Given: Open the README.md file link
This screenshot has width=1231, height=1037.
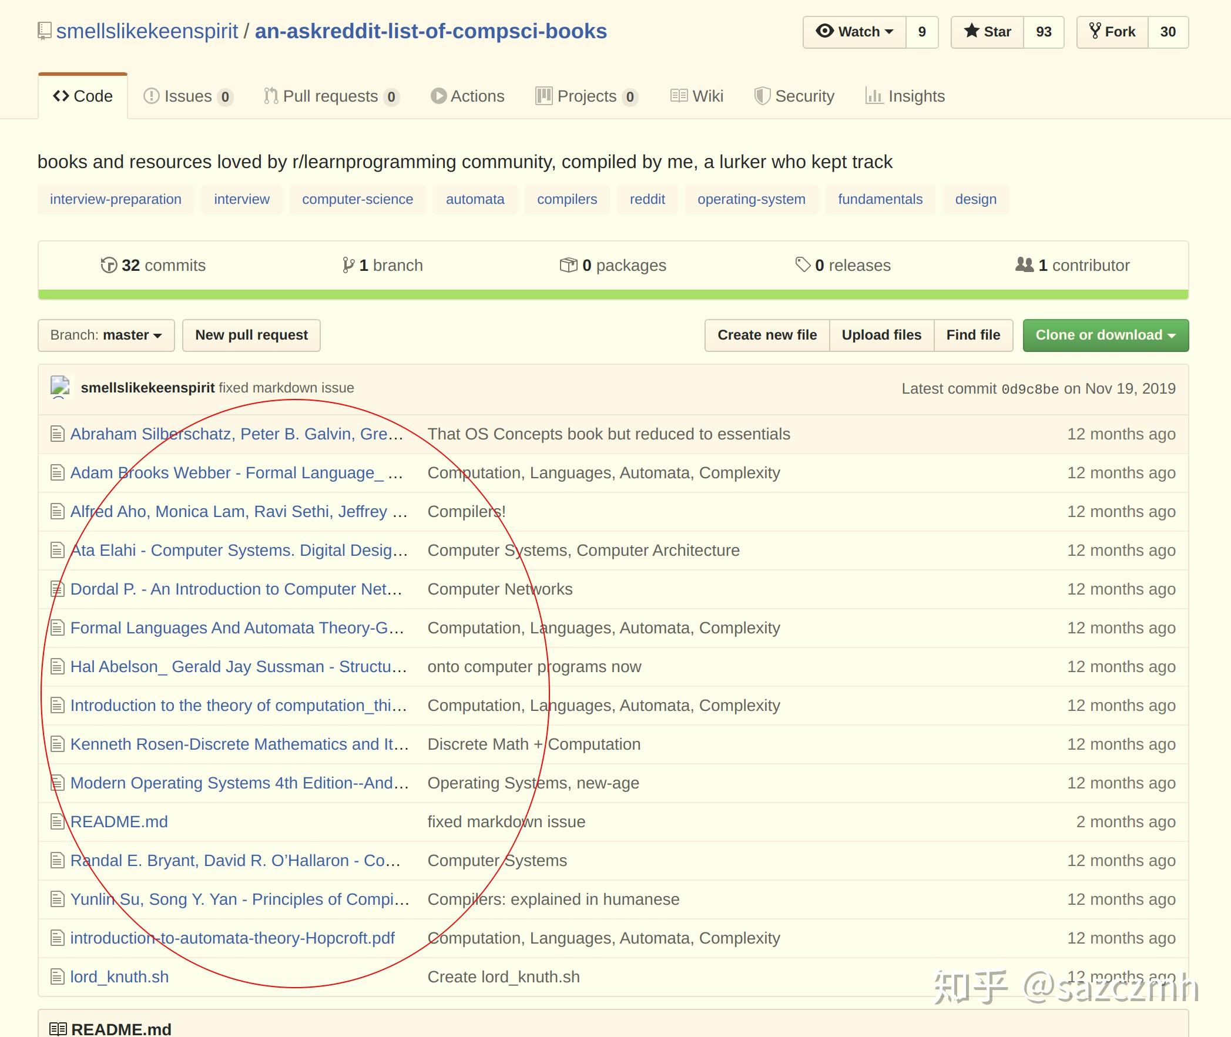Looking at the screenshot, I should pos(119,822).
